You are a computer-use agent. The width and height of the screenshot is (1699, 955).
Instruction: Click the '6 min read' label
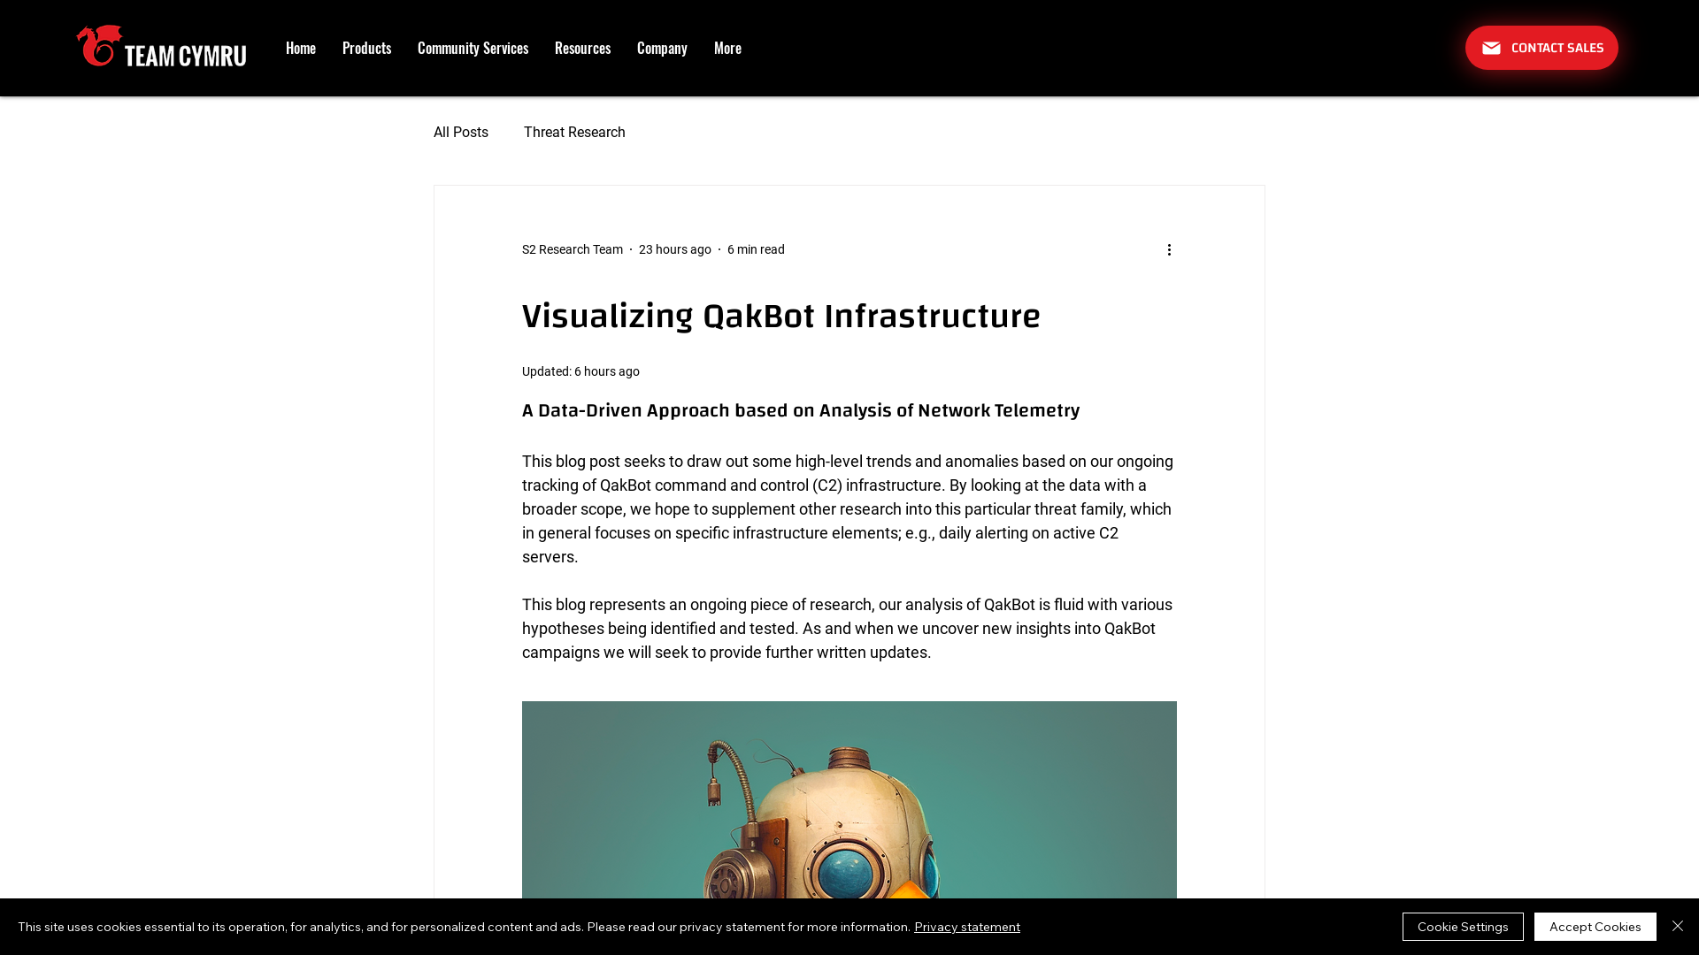756,249
